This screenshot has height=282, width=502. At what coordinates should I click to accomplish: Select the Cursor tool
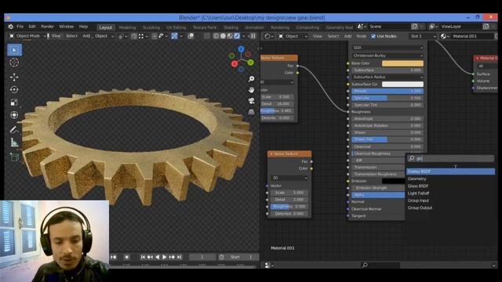tap(14, 63)
